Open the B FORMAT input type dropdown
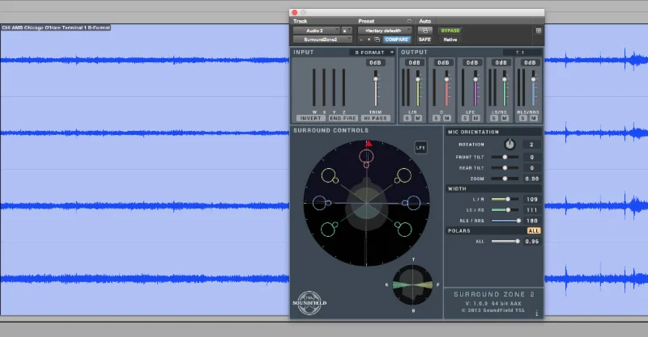 (373, 53)
